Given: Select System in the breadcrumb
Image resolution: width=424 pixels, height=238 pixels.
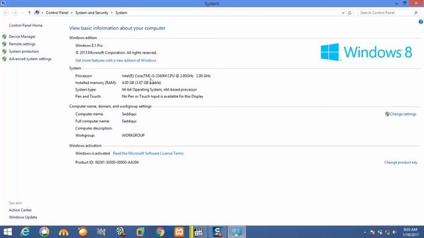Looking at the screenshot, I should click(121, 13).
